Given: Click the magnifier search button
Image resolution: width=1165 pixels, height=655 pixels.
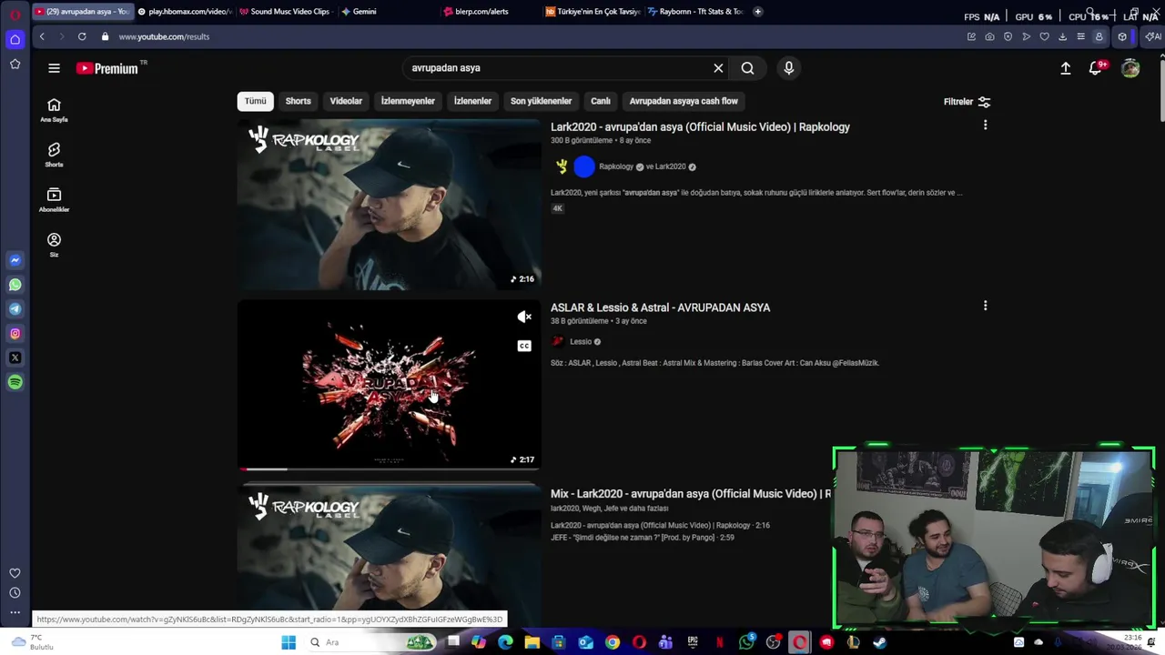Looking at the screenshot, I should [x=747, y=68].
